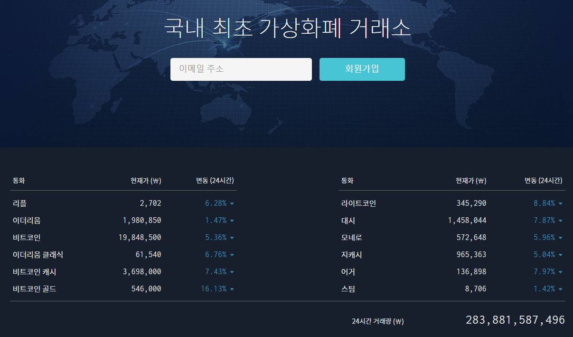Click the 7.43% change value
Viewport: 573px width, 337px height.
coord(216,272)
